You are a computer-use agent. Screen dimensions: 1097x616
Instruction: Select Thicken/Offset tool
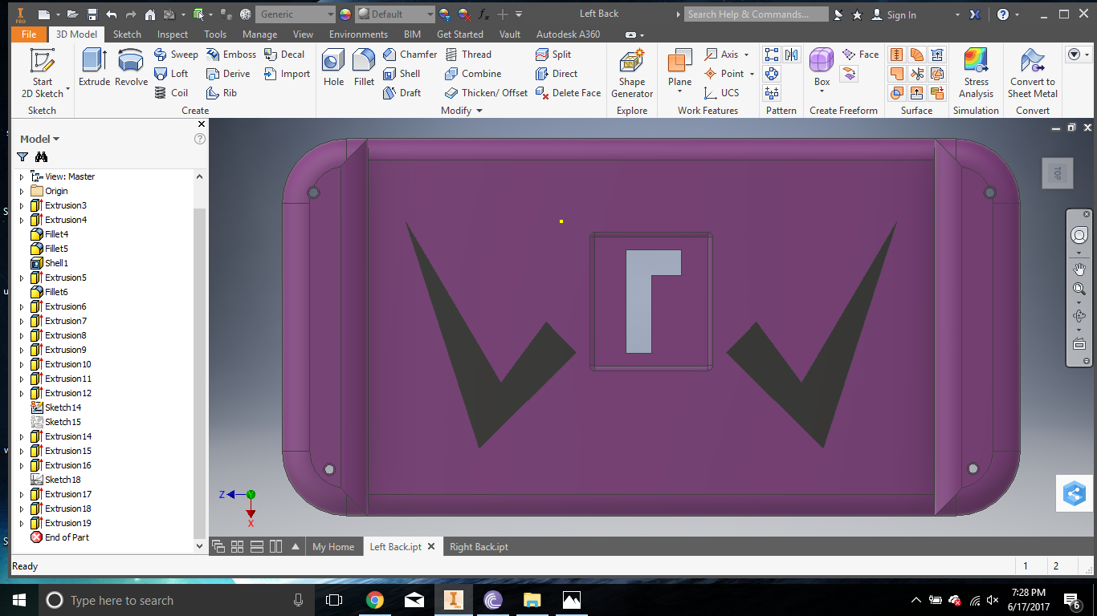click(487, 93)
